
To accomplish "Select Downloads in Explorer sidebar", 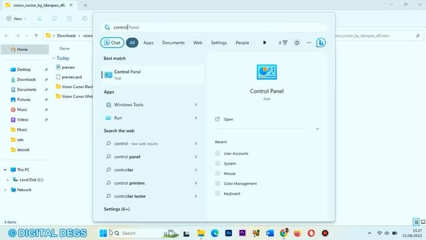I will pyautogui.click(x=26, y=79).
